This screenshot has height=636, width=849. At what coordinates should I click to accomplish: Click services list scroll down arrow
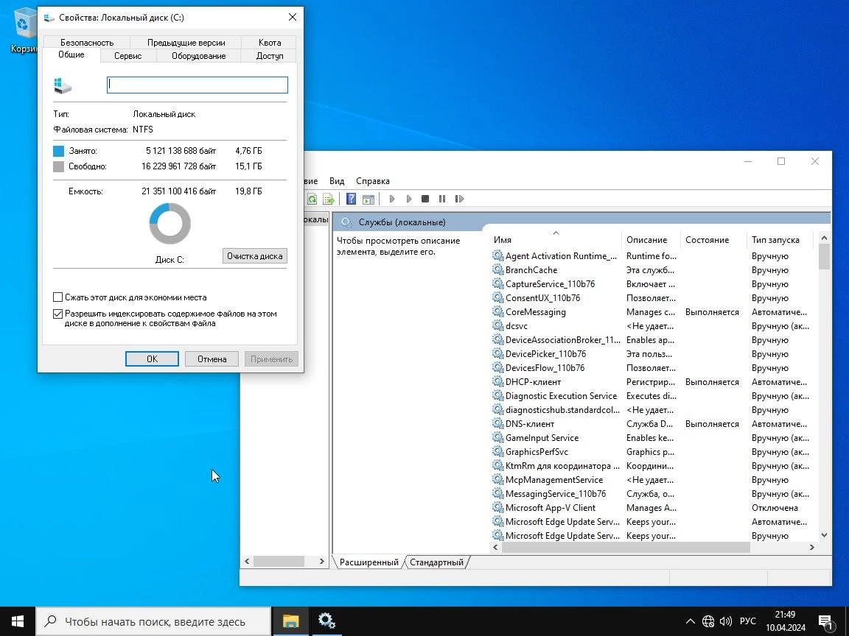point(824,535)
